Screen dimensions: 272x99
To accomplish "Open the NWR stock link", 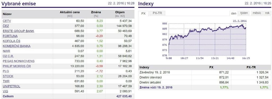I will point(6,51).
